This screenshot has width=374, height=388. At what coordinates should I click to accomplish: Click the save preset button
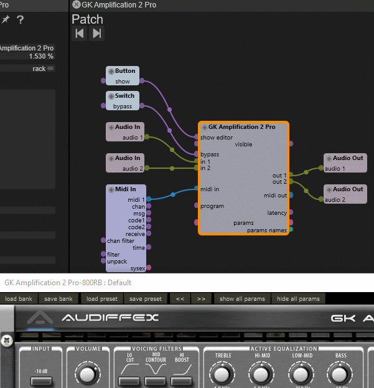(146, 299)
